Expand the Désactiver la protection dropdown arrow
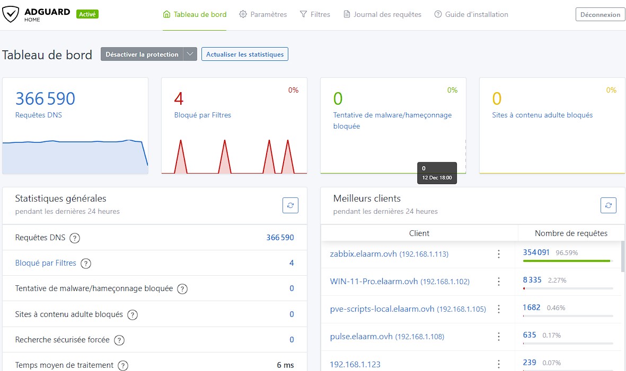This screenshot has height=371, width=626. coord(190,54)
